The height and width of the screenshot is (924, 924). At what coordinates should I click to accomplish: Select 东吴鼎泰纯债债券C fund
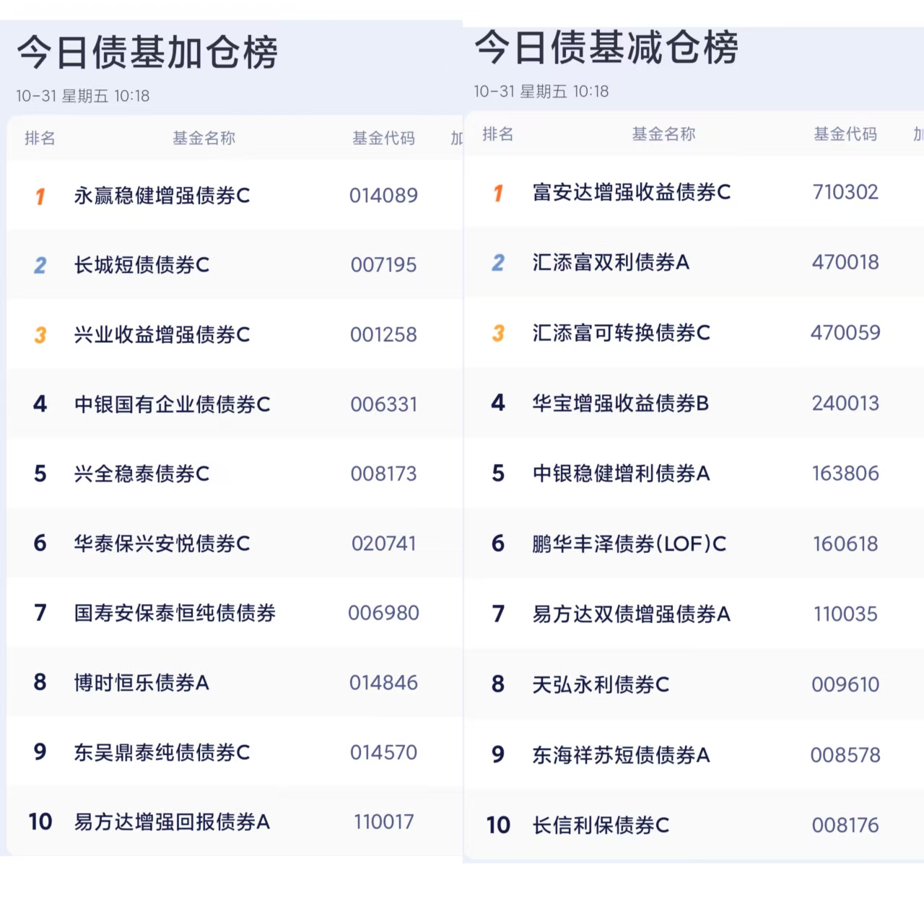click(x=162, y=752)
